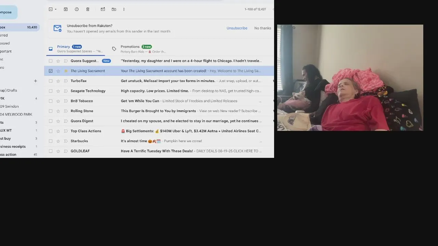Report selected email as spam
This screenshot has width=438, height=246.
pyautogui.click(x=77, y=9)
